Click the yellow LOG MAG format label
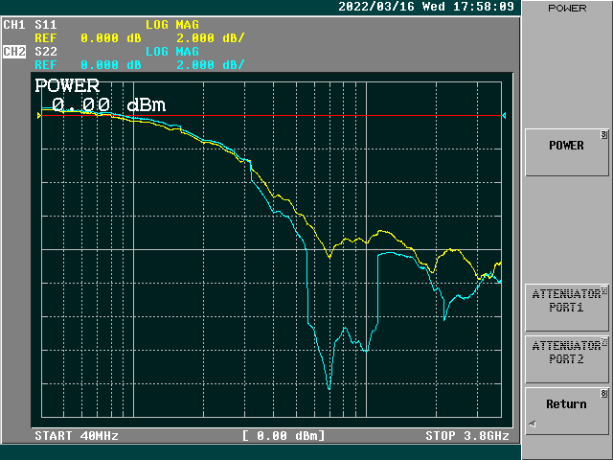Image resolution: width=613 pixels, height=460 pixels. coord(172,25)
